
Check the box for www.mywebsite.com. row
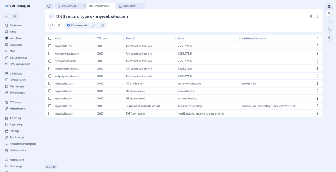[x=50, y=53]
